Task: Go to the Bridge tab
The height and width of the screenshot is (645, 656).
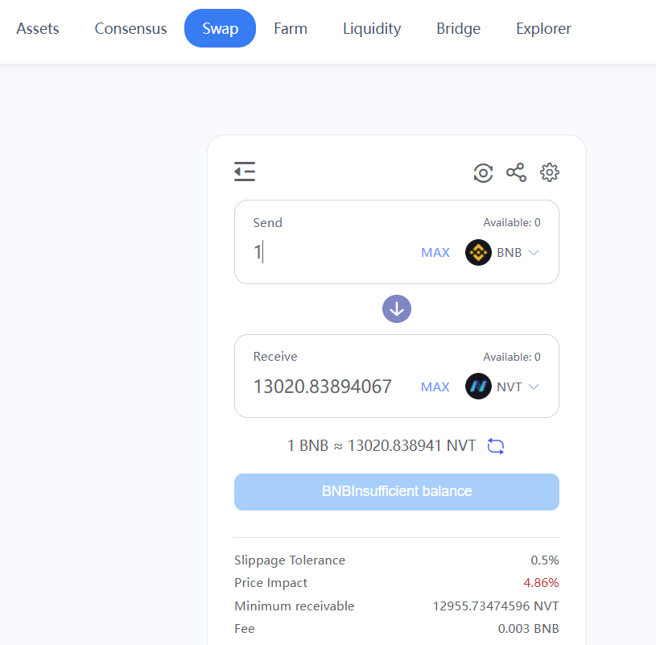Action: pyautogui.click(x=458, y=28)
